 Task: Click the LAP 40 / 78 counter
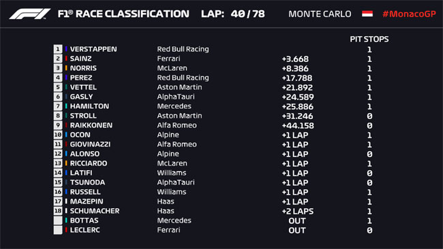point(233,14)
